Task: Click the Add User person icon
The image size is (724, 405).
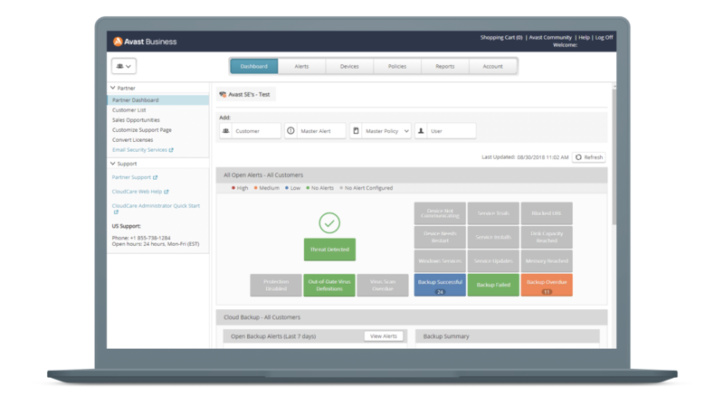Action: tap(422, 131)
